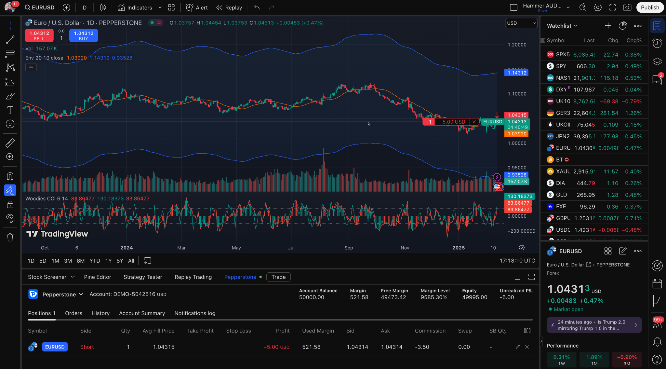Click the Publish button
666x369 pixels.
coord(650,7)
